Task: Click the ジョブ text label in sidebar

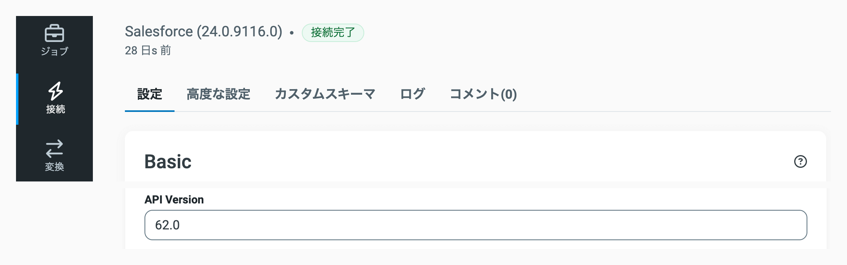Action: pos(54,51)
